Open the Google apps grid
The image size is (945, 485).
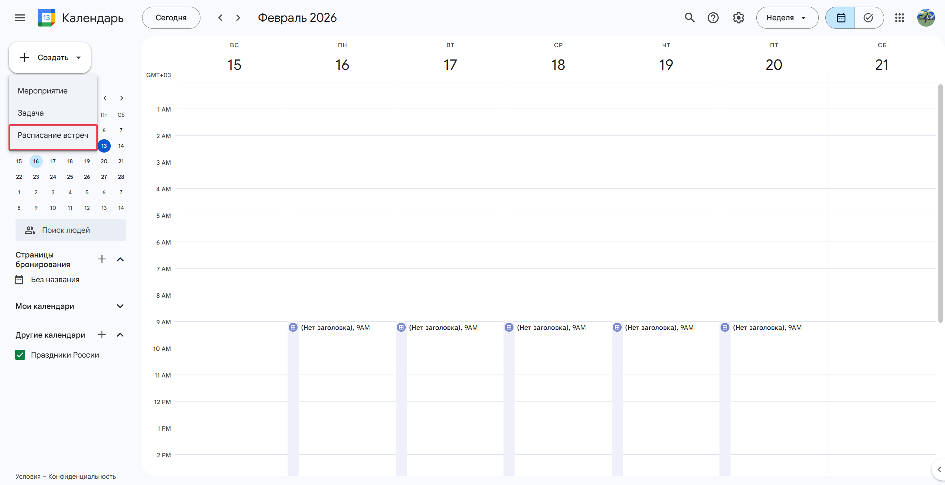click(x=899, y=18)
